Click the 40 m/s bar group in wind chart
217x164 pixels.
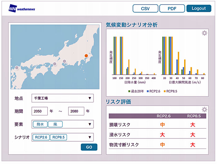(x=177, y=63)
